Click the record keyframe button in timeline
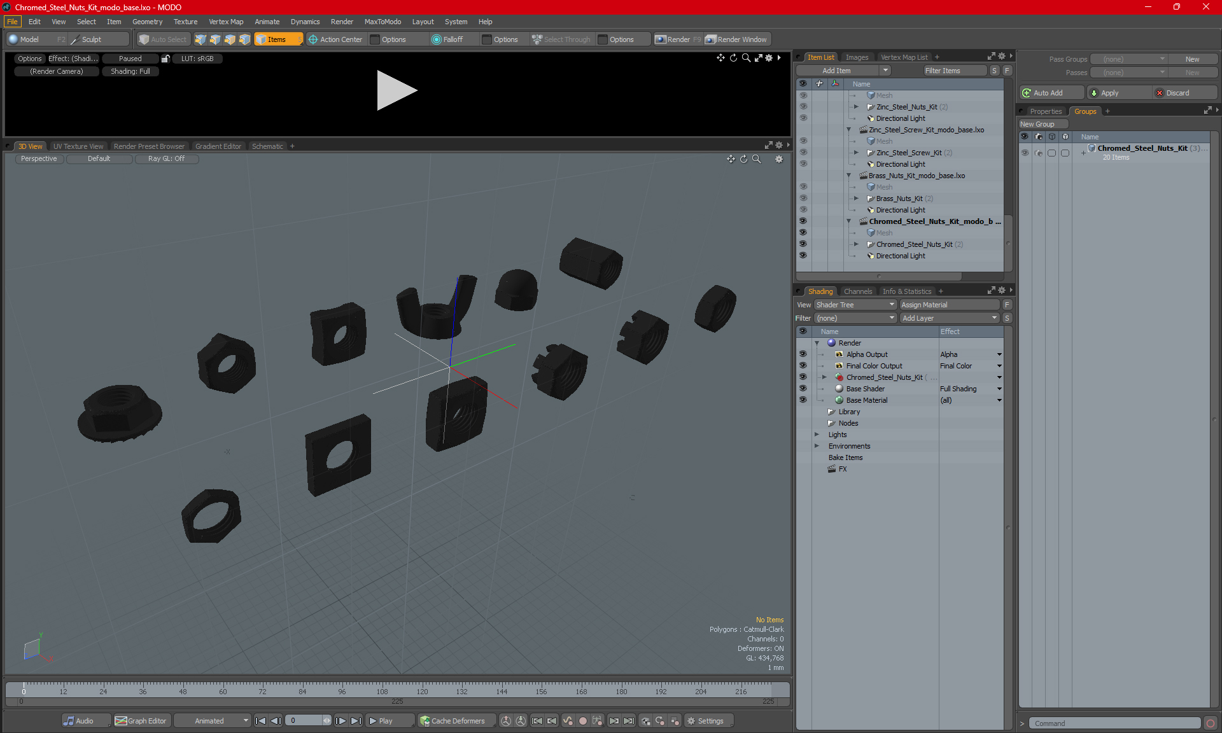 click(x=582, y=721)
